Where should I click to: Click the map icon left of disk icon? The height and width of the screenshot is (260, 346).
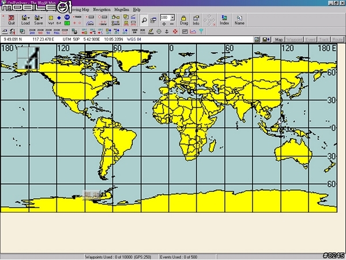257,39
